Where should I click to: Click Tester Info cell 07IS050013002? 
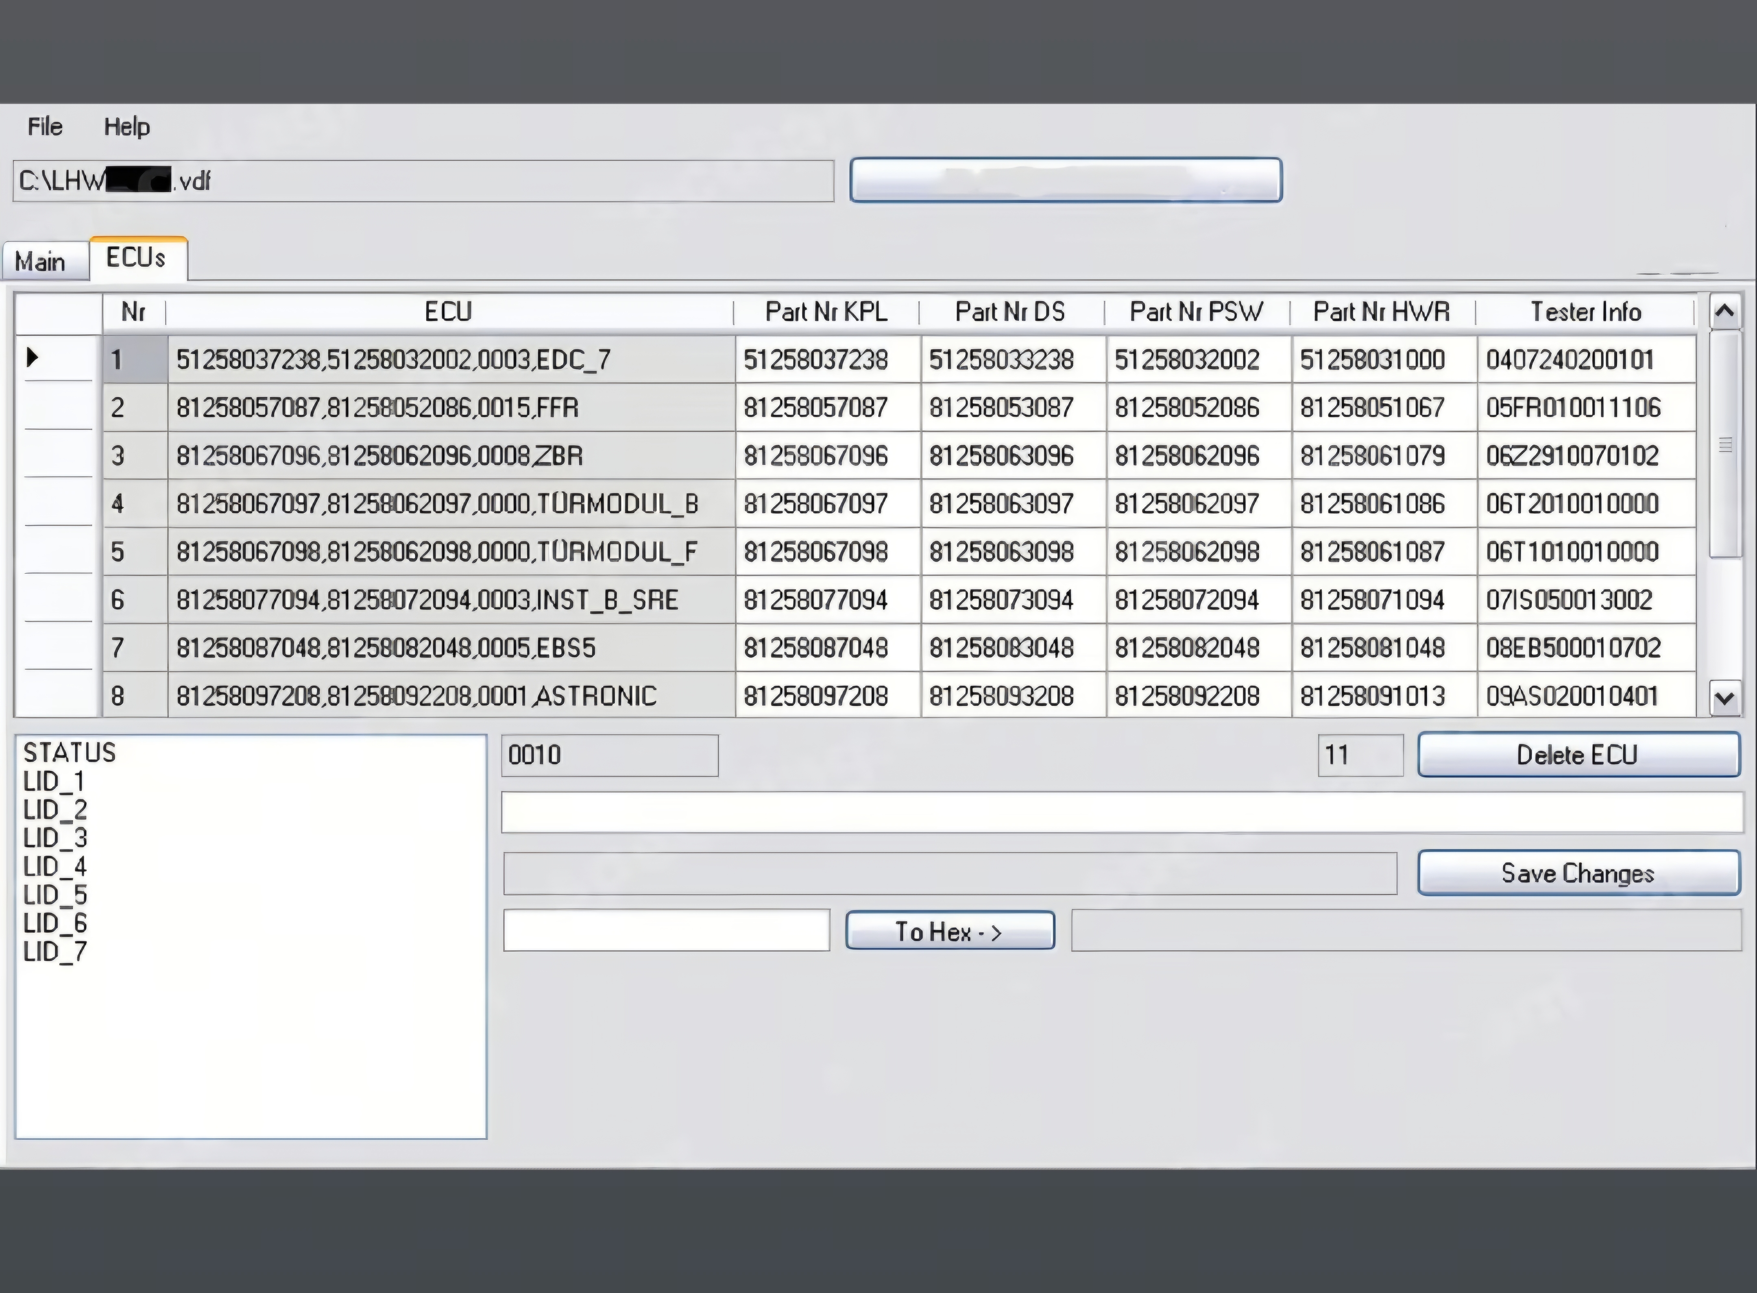point(1587,600)
